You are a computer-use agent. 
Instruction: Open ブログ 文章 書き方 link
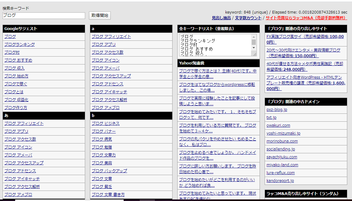pos(108,194)
